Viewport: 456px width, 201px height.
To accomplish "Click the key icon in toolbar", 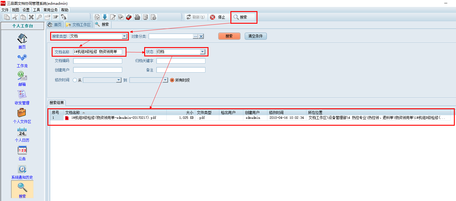I will click(39, 17).
